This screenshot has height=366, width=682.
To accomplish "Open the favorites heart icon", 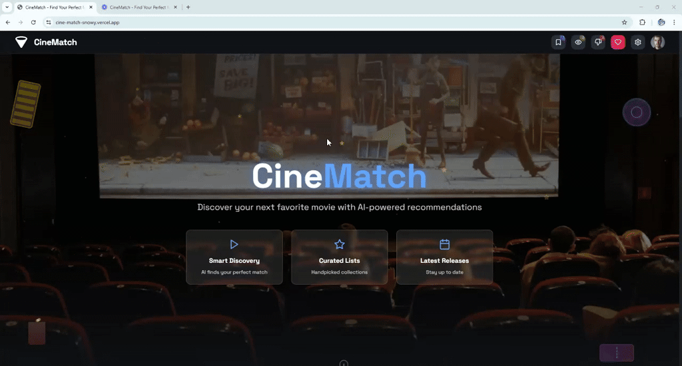I will [x=617, y=42].
